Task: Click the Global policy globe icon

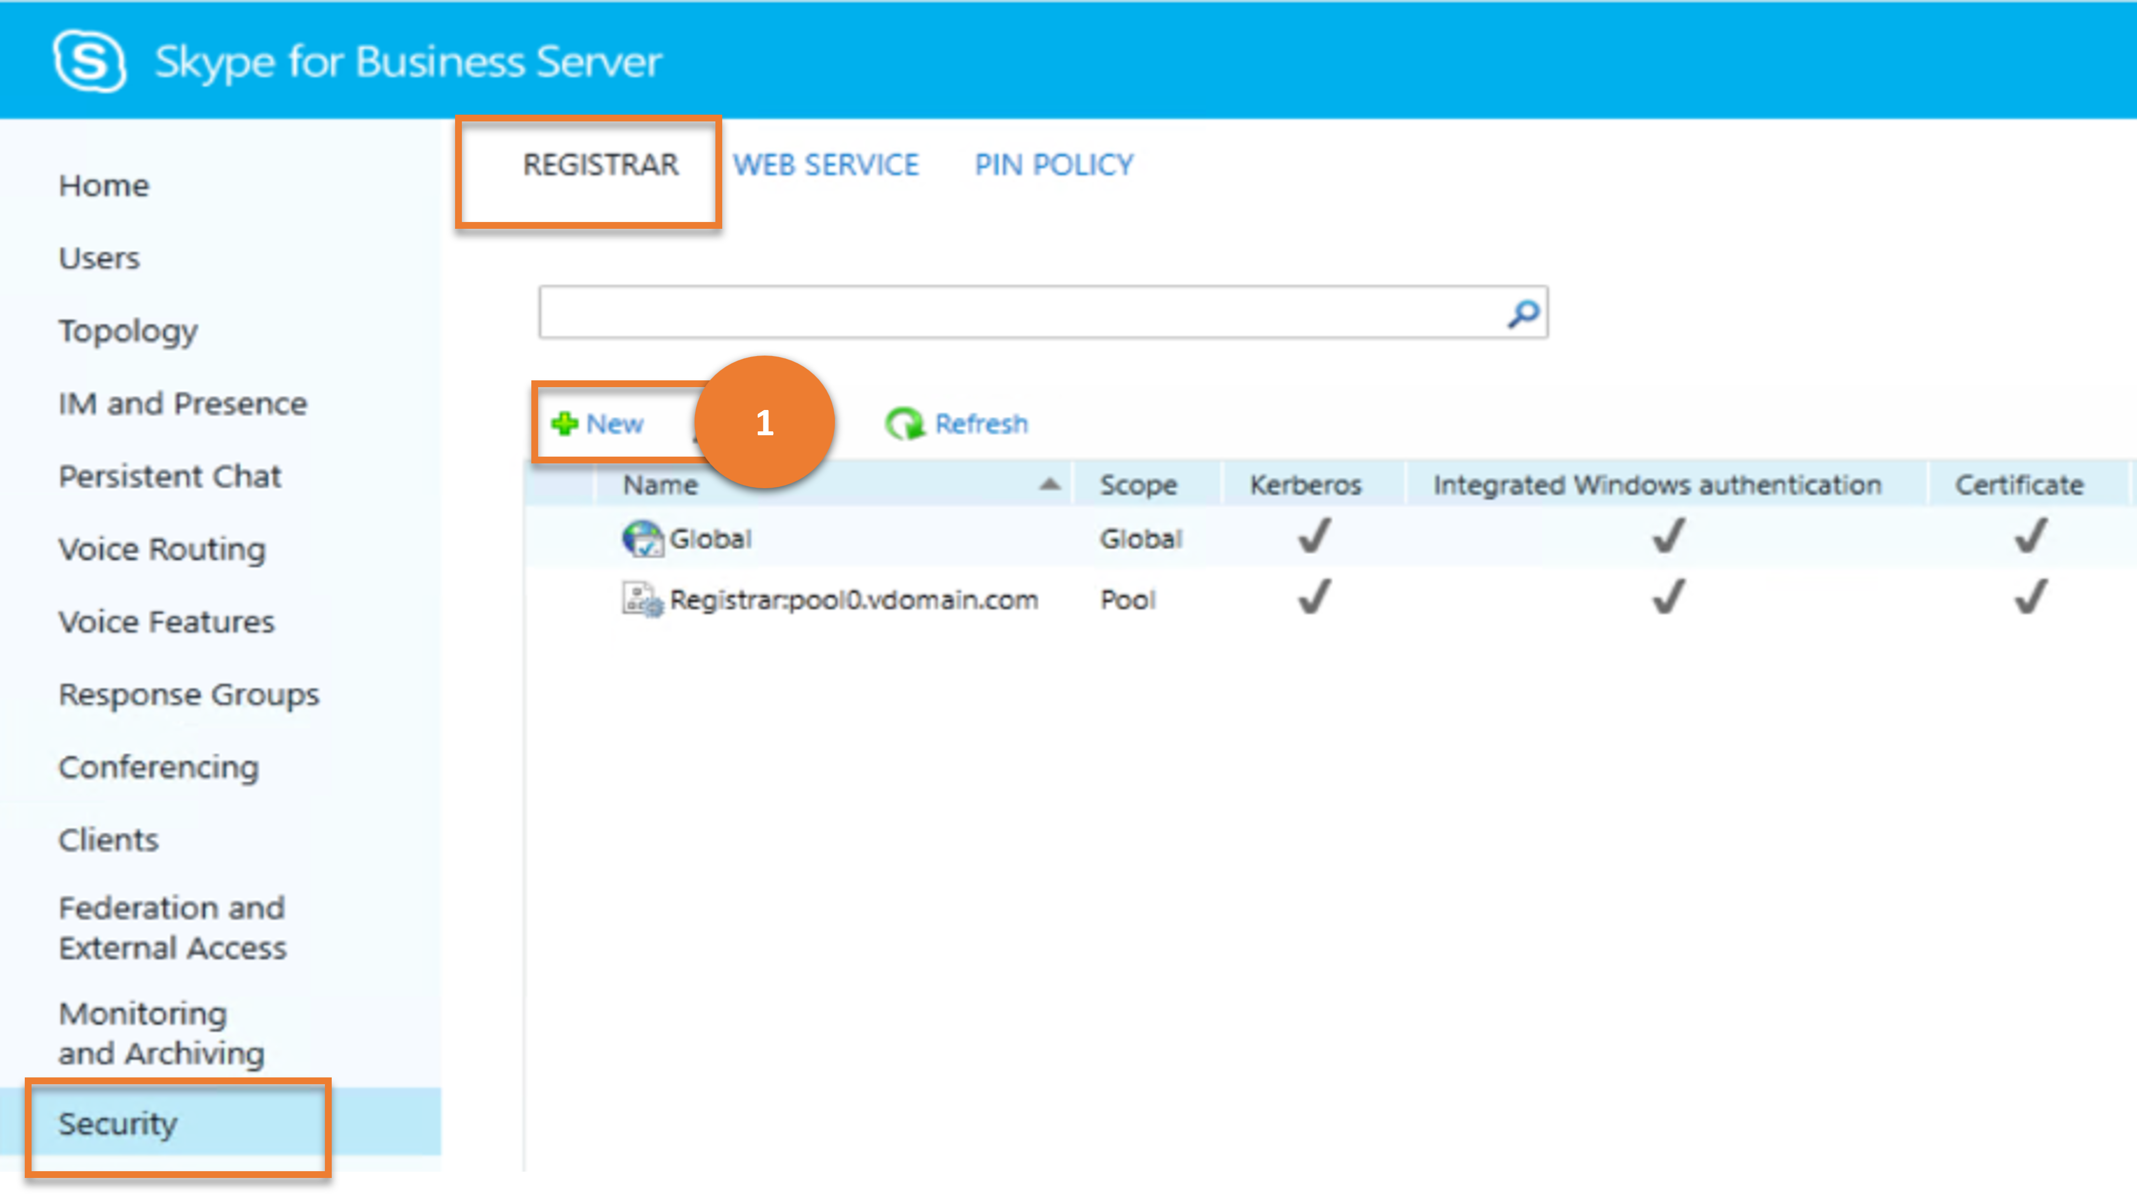Action: coord(642,539)
